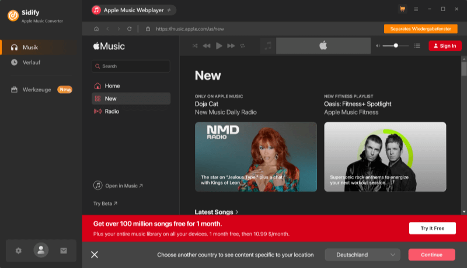
Task: Click the Open in Music link
Action: click(x=118, y=186)
